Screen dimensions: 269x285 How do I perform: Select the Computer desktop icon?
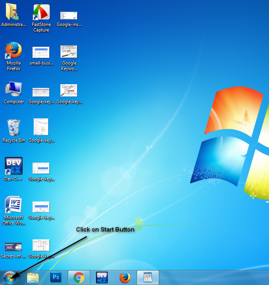pos(14,93)
